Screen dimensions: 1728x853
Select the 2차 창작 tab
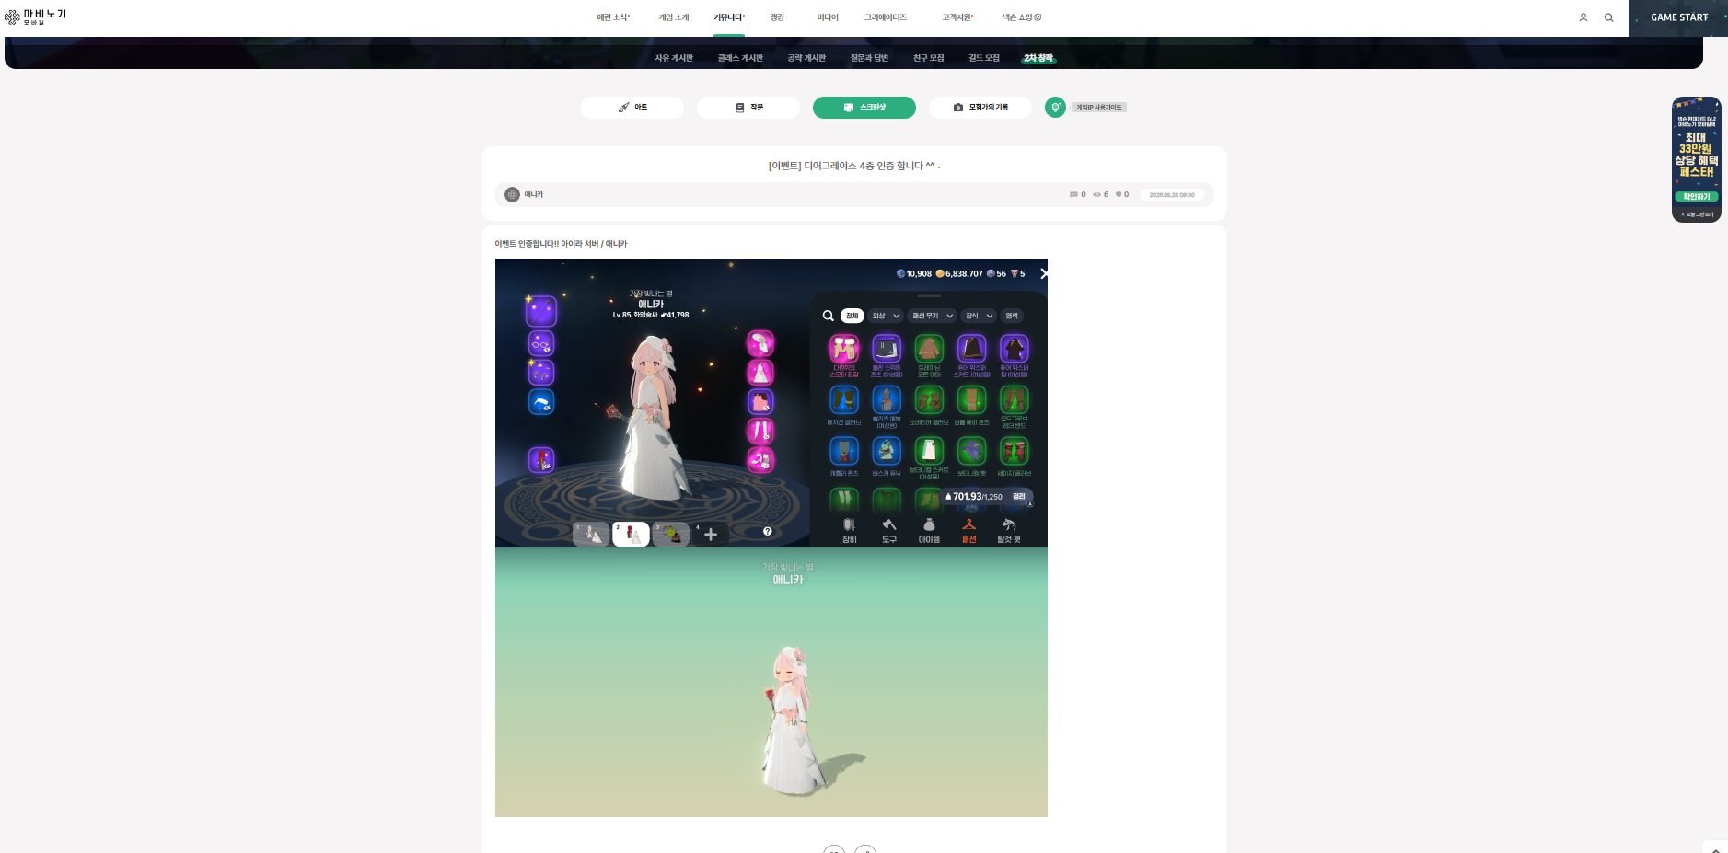[1038, 58]
